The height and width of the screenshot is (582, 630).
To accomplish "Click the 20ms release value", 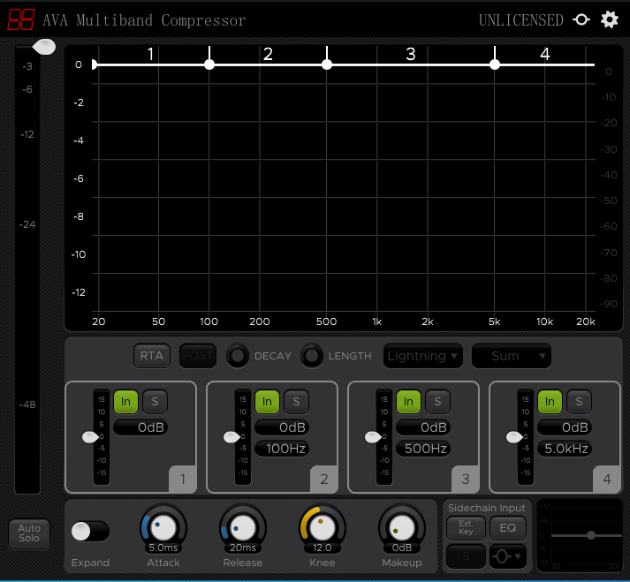I will click(243, 548).
